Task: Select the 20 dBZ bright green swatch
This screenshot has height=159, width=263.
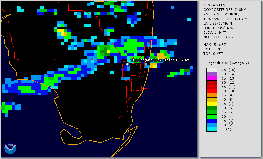Action: (x=212, y=117)
